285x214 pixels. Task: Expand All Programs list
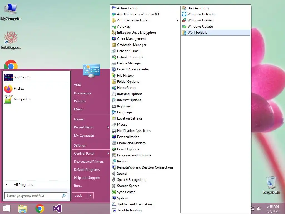tap(36, 185)
